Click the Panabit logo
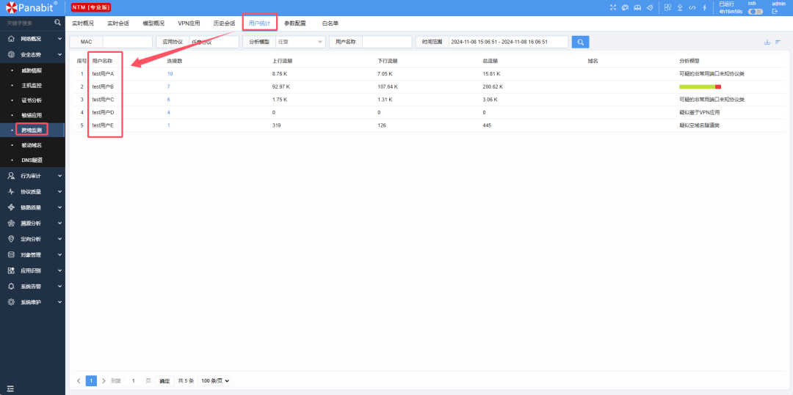The image size is (793, 395). click(32, 7)
